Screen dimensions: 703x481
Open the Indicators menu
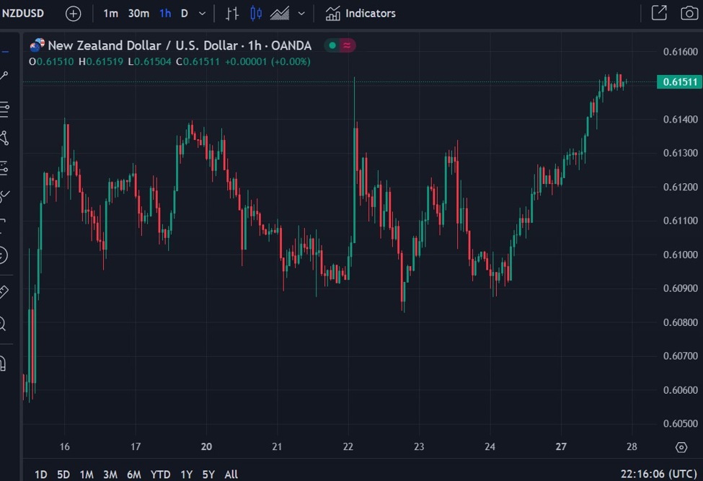(x=361, y=14)
